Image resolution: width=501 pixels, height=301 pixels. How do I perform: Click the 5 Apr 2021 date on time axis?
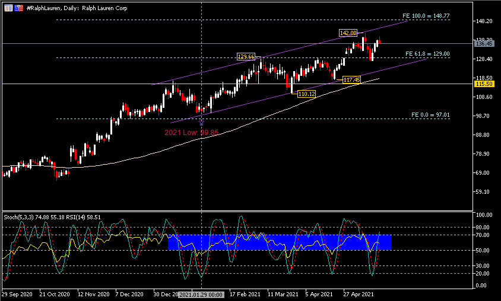pos(319,294)
